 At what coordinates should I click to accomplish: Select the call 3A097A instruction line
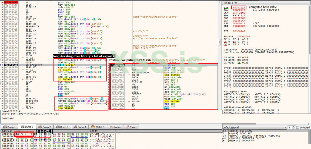(65, 65)
